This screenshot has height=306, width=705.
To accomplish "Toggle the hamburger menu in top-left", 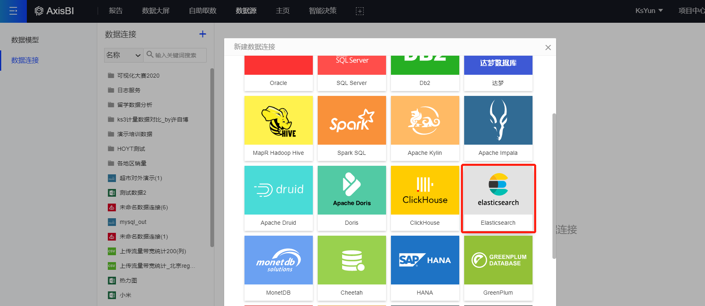I will pyautogui.click(x=13, y=11).
